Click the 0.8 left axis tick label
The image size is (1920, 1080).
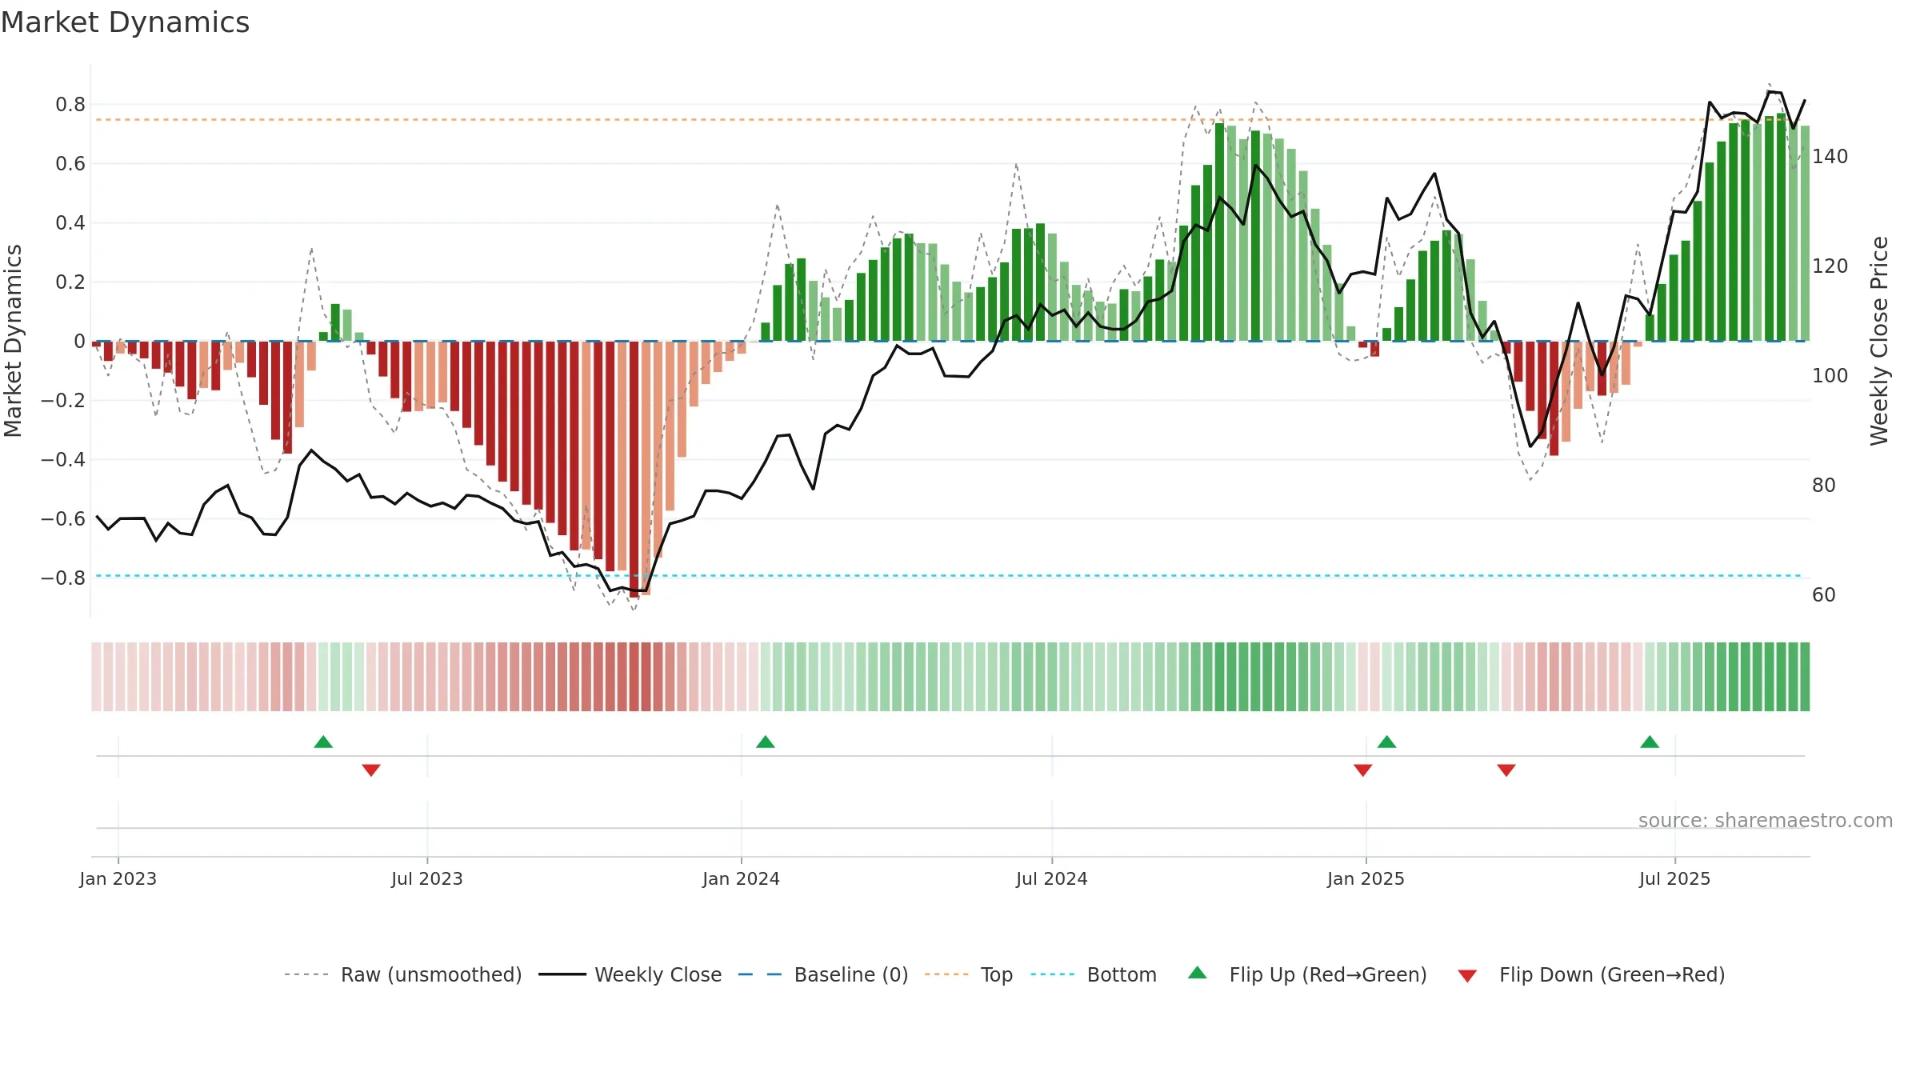(x=70, y=105)
